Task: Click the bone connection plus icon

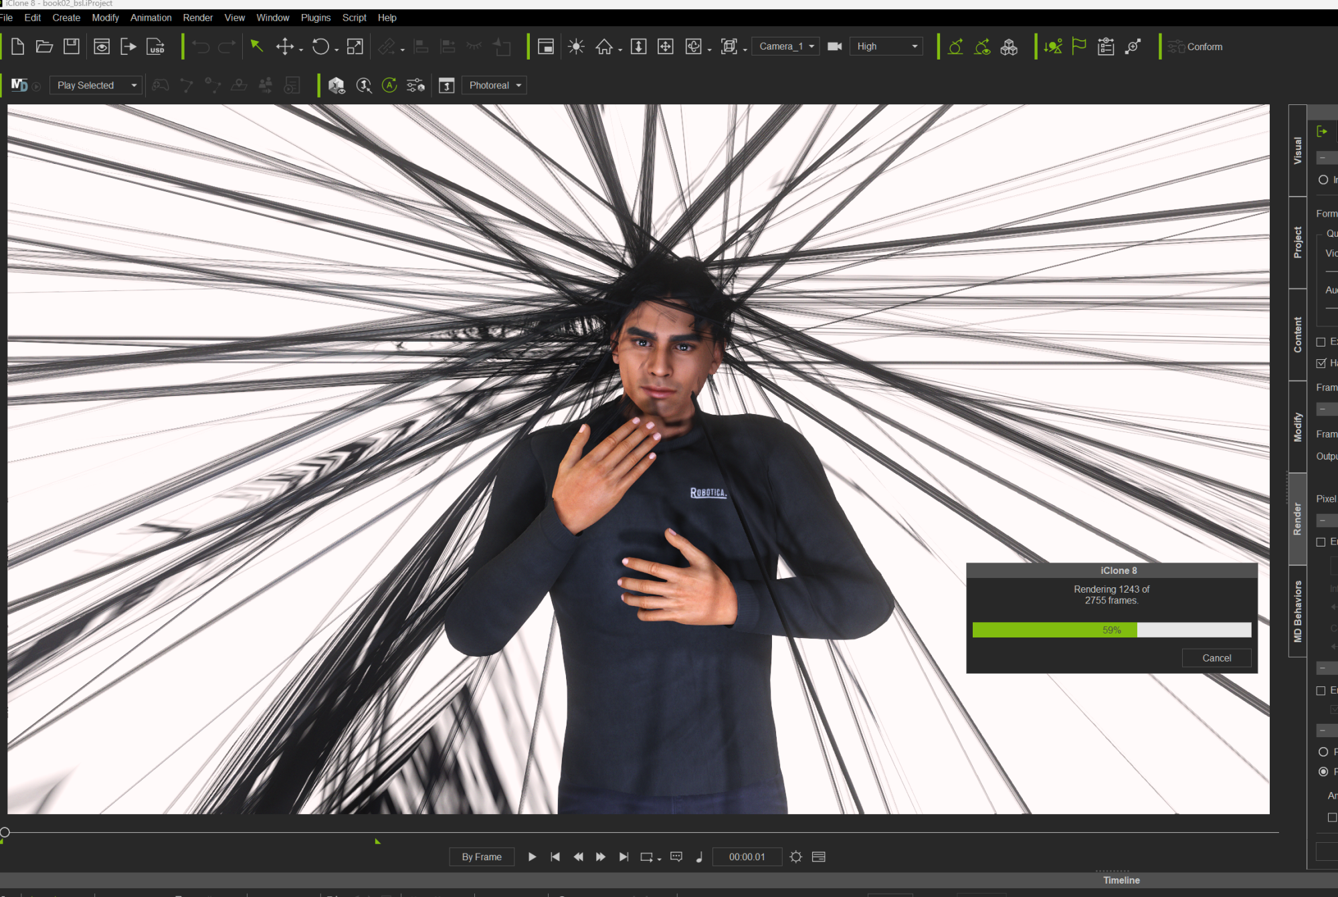Action: tap(1133, 47)
